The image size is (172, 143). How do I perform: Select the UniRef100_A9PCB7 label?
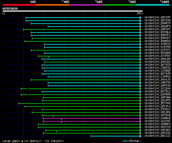pos(157,29)
